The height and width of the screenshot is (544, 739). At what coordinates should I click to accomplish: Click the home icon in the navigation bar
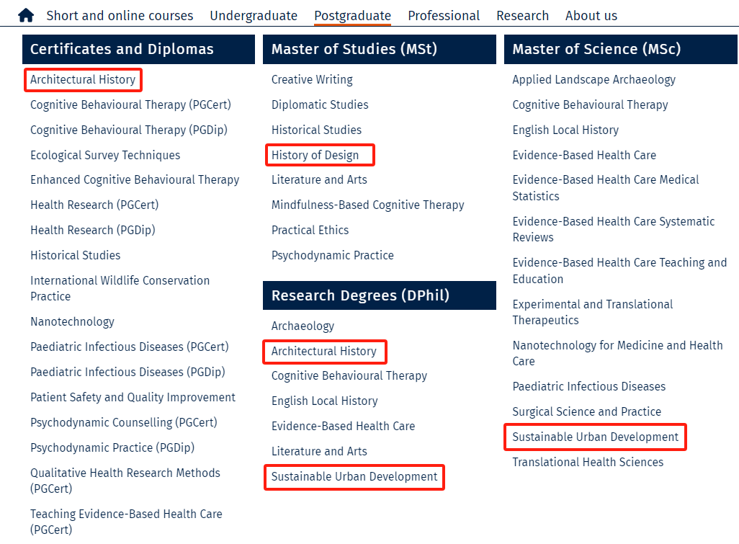[x=26, y=16]
